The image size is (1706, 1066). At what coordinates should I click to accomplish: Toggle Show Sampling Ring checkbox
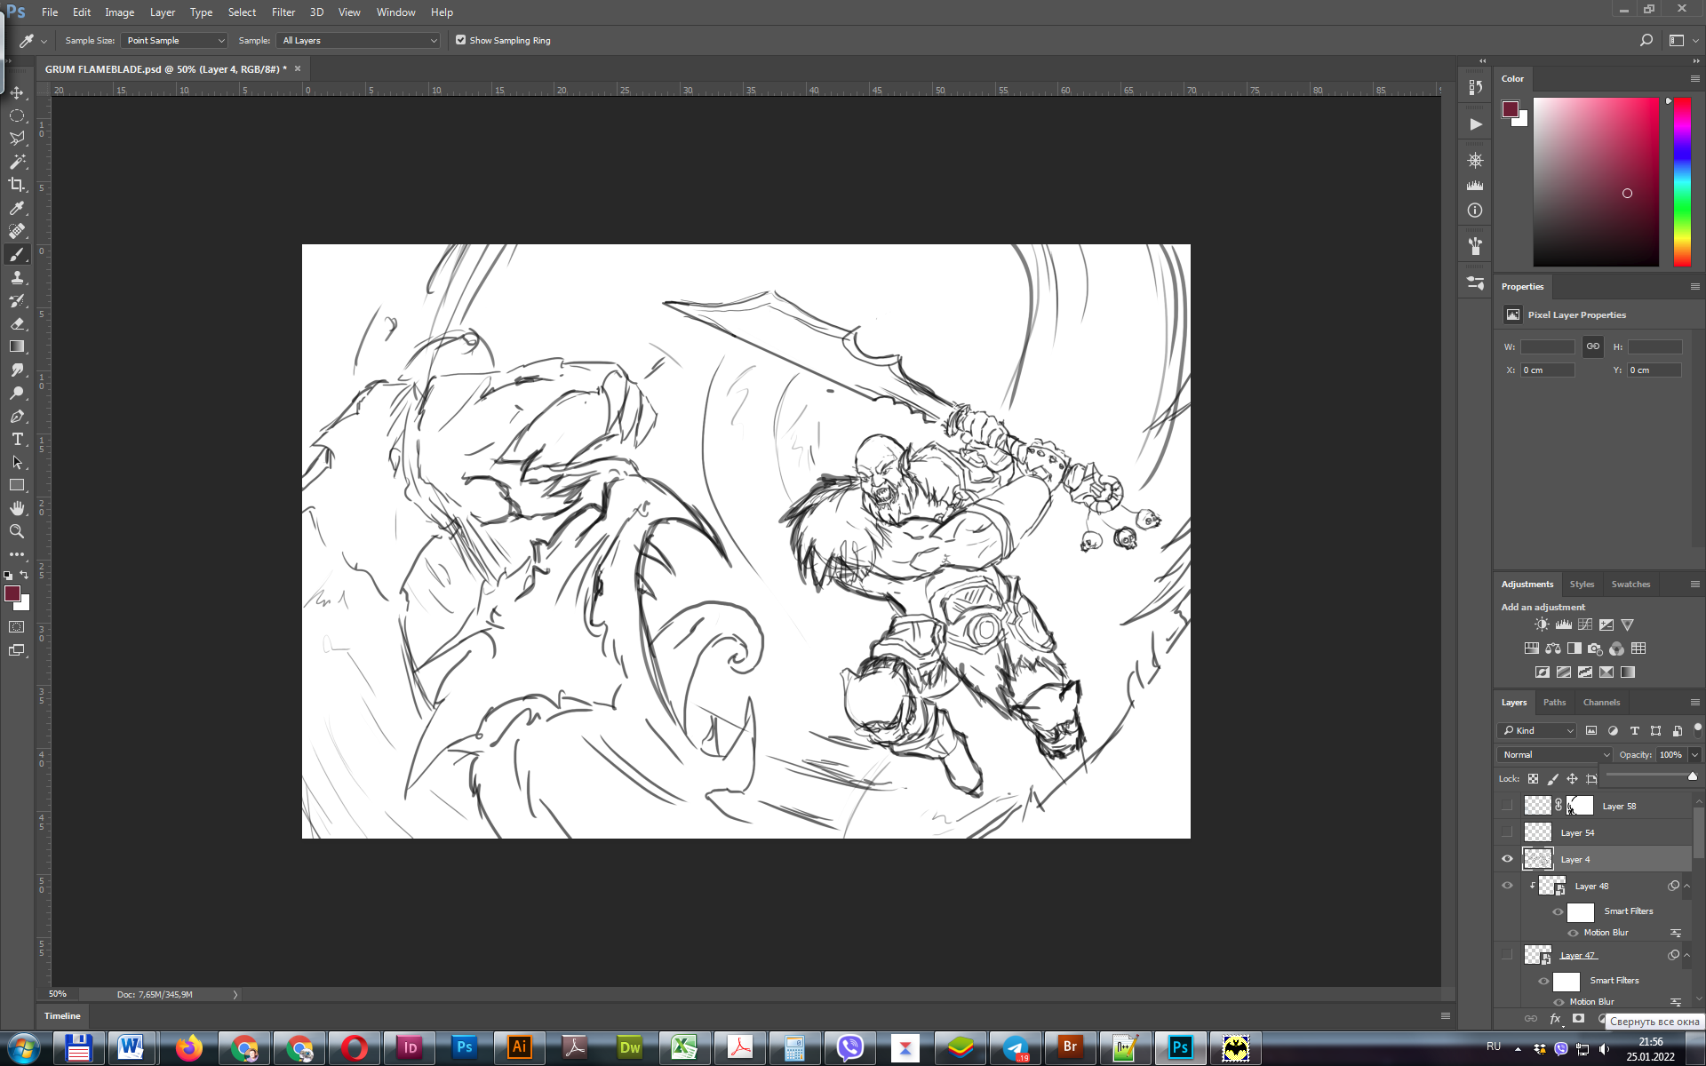[x=460, y=40]
